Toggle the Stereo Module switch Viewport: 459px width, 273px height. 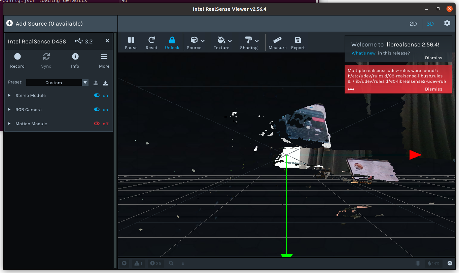(97, 95)
